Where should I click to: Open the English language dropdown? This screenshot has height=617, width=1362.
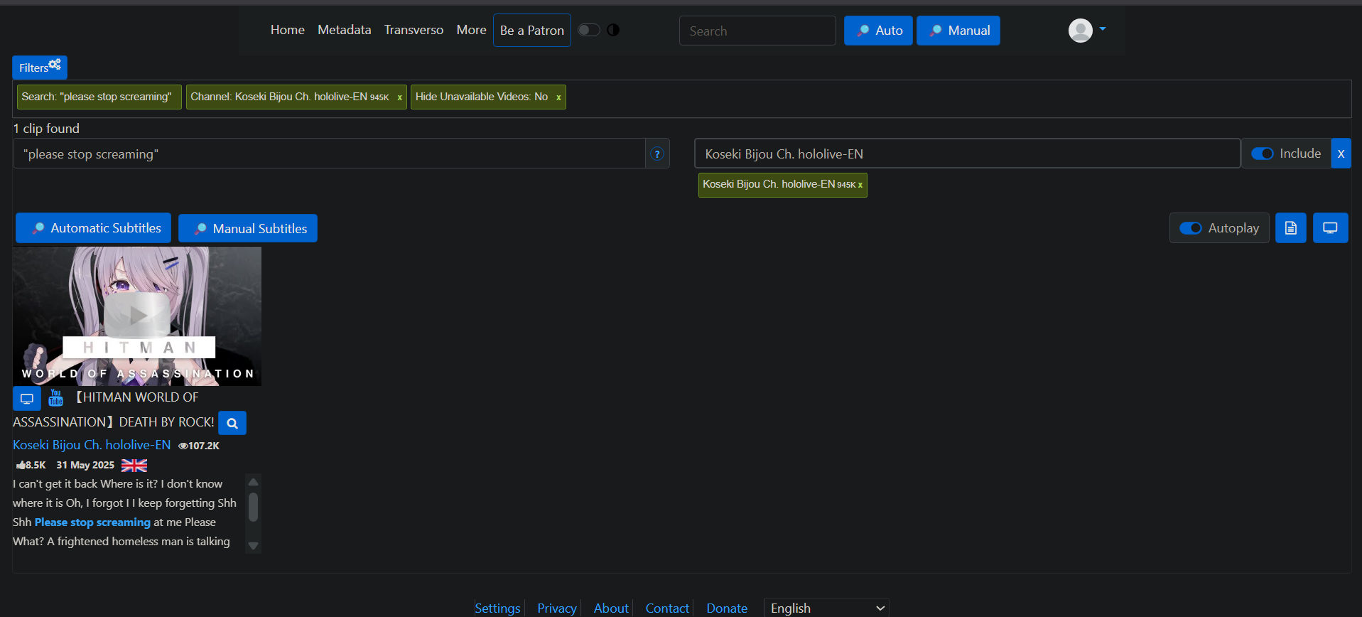[x=826, y=608]
